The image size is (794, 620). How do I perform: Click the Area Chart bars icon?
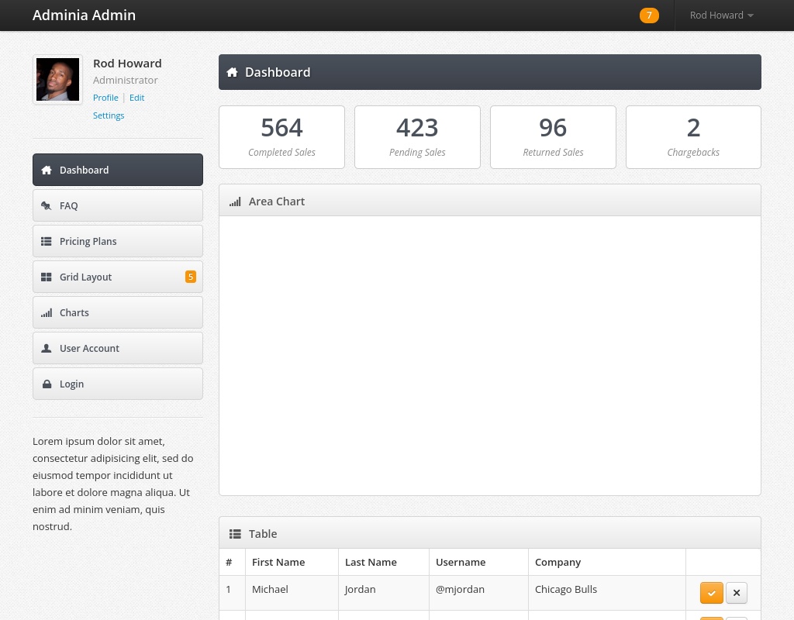point(235,201)
